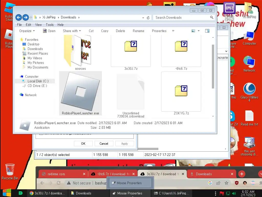
Task: Click Cut in Explorer toolbar
Action: click(91, 31)
